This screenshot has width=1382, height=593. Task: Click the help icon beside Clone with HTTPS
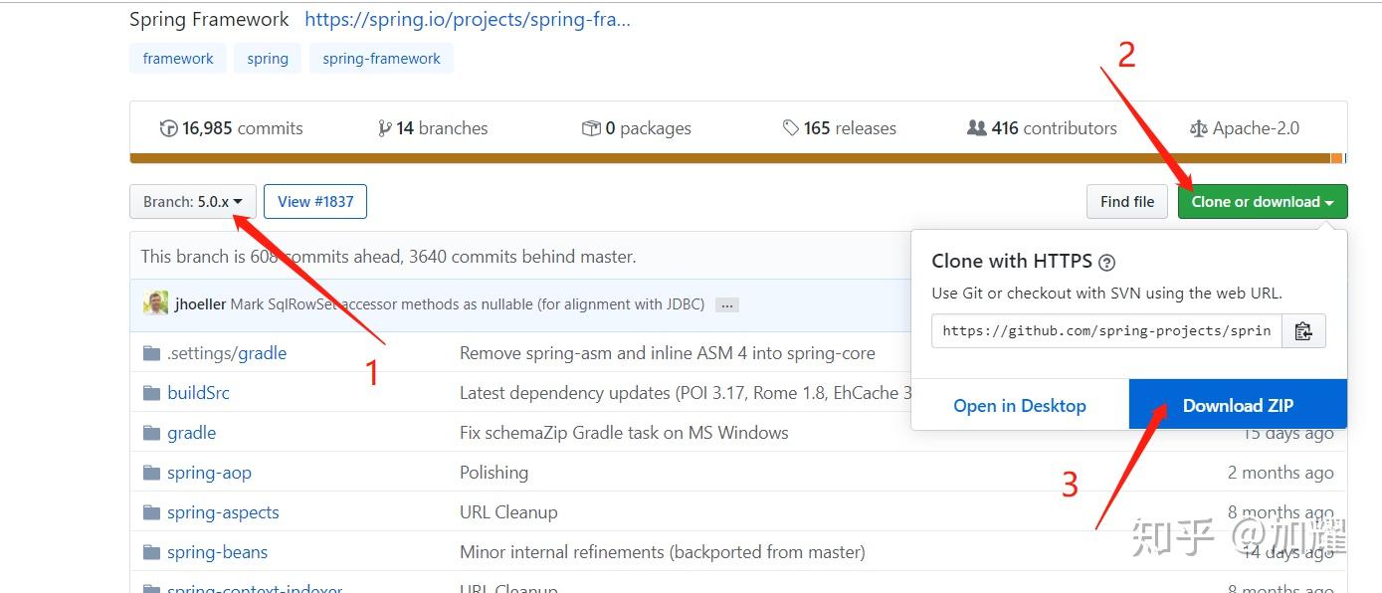click(x=1106, y=263)
